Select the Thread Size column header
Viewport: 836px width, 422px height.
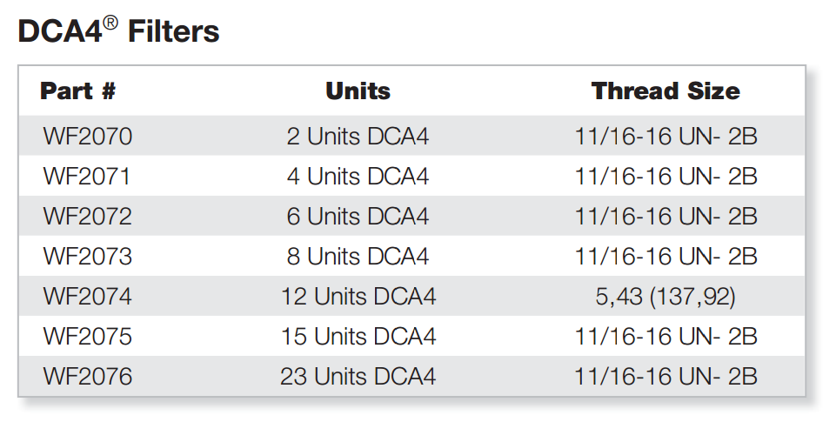[665, 90]
